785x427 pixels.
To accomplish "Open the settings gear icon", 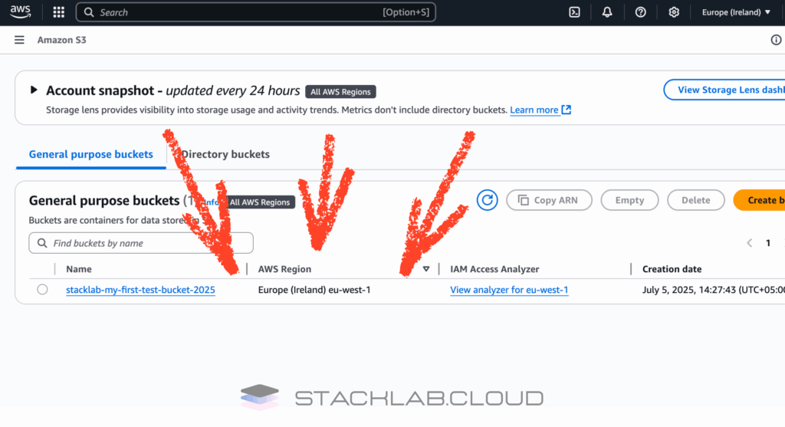I will [x=674, y=12].
